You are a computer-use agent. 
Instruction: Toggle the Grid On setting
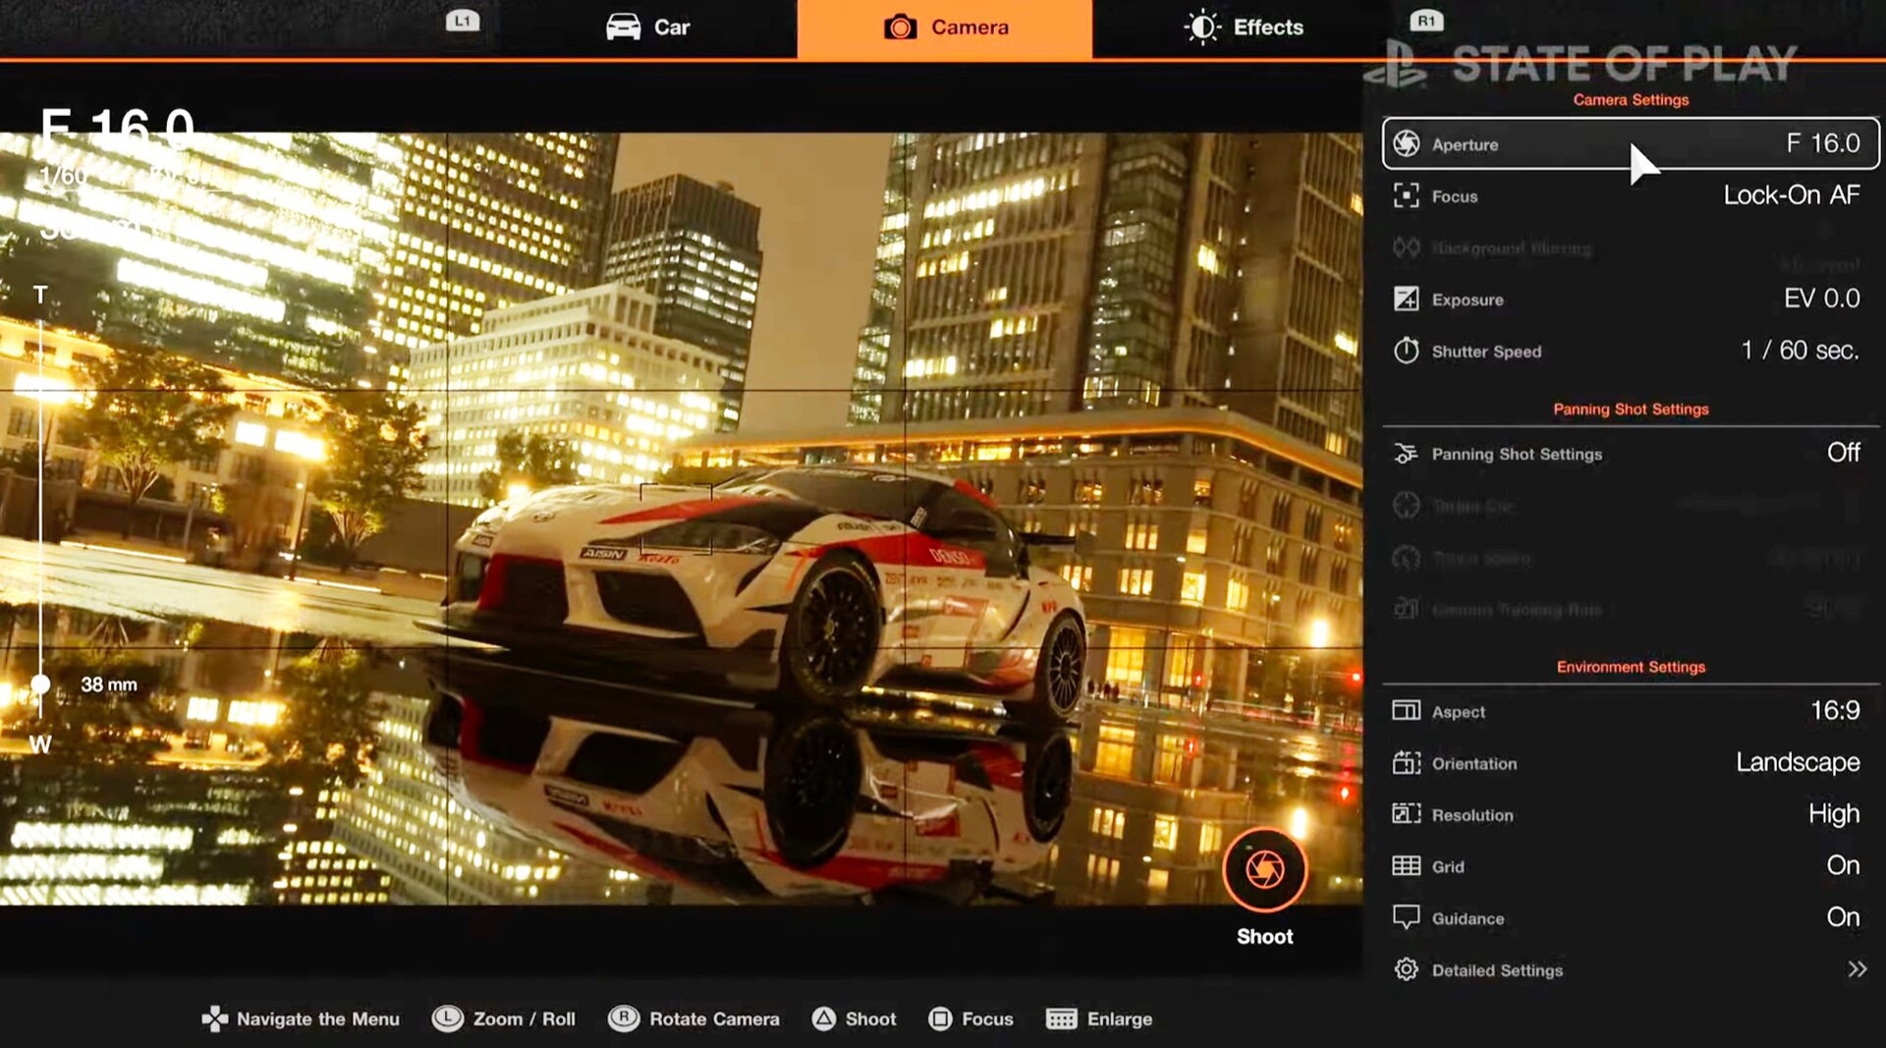point(1843,865)
